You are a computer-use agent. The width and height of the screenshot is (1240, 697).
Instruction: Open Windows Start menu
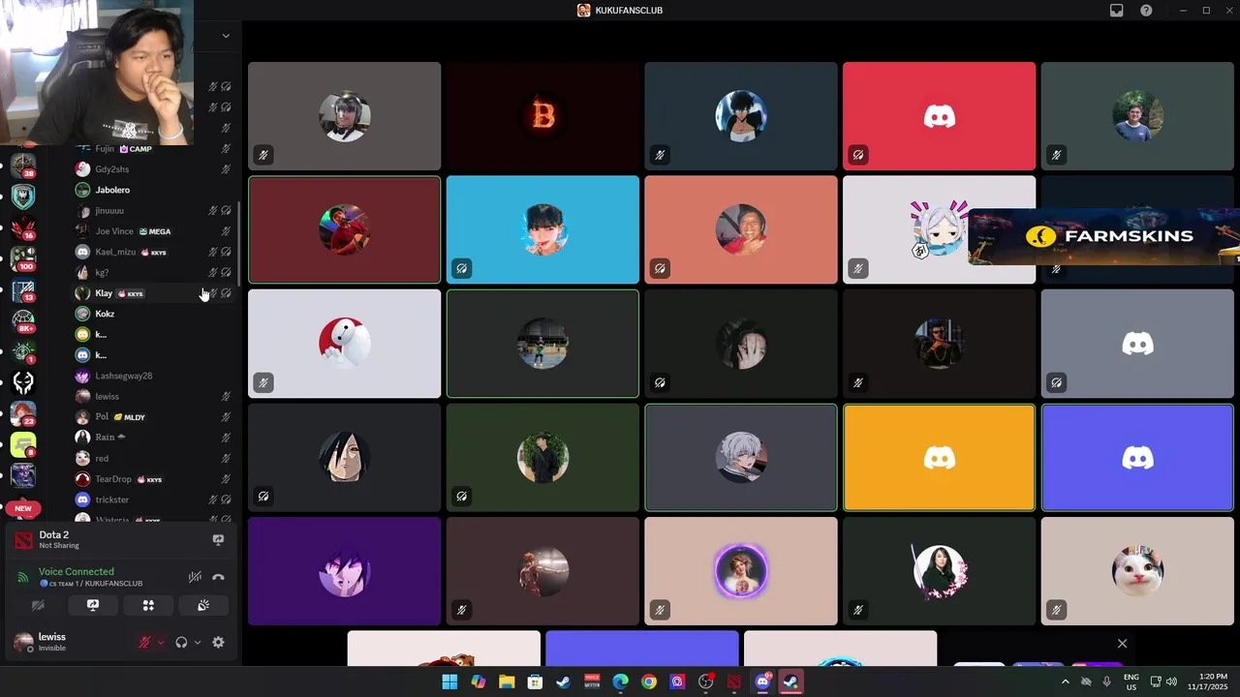[x=449, y=682]
